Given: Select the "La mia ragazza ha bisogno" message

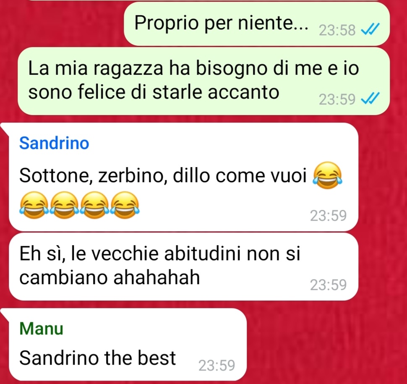Looking at the screenshot, I should [203, 81].
